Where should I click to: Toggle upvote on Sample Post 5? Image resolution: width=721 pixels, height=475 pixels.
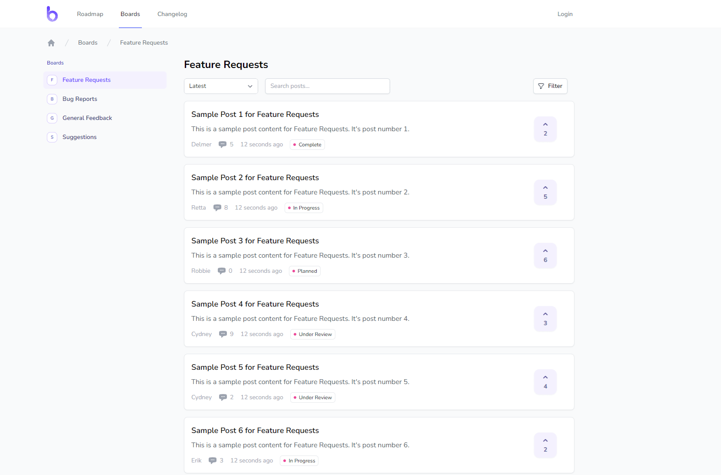tap(545, 382)
